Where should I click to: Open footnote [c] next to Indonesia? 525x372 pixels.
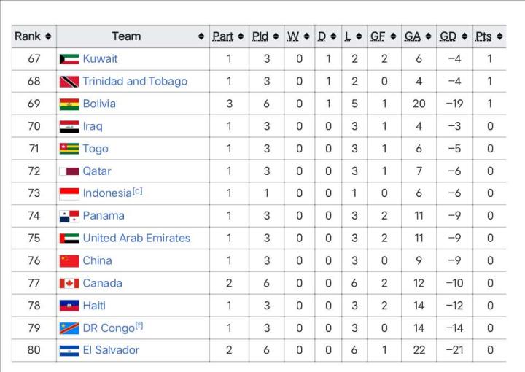point(137,191)
